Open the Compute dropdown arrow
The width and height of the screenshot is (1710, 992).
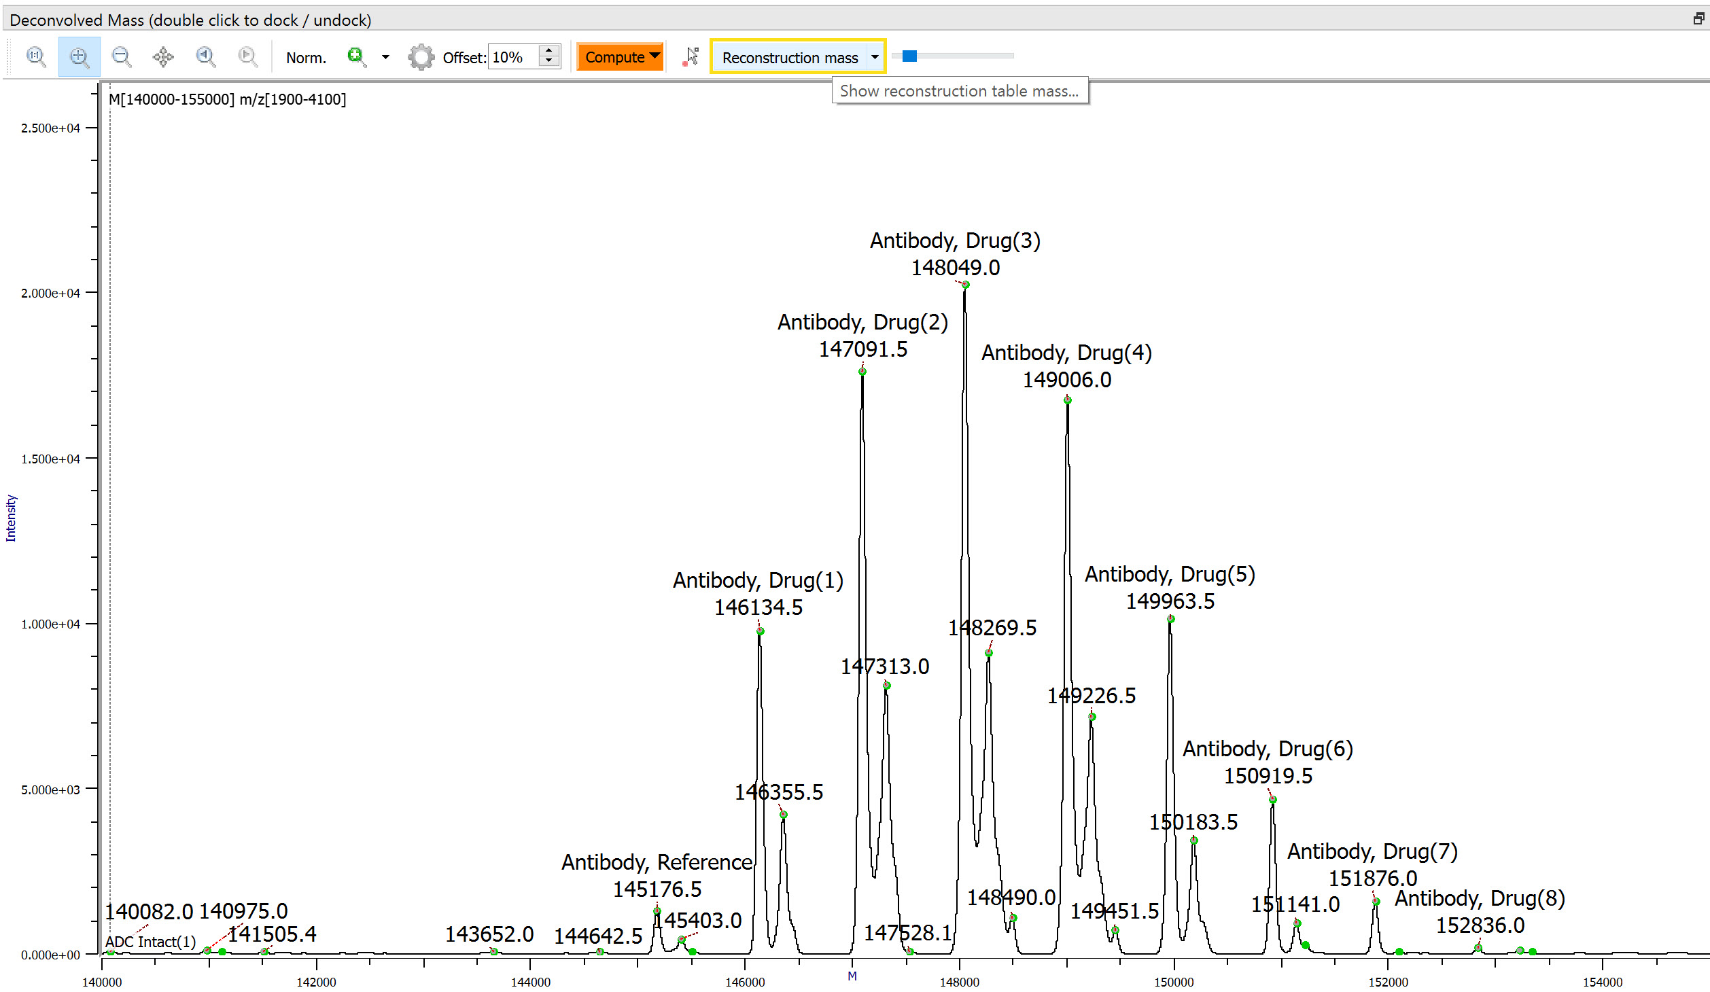pos(655,56)
